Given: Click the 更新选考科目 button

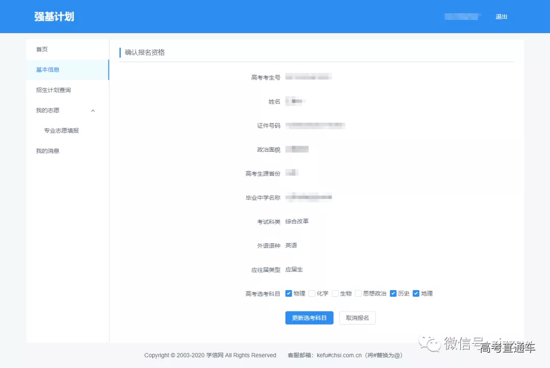Looking at the screenshot, I should (x=309, y=318).
